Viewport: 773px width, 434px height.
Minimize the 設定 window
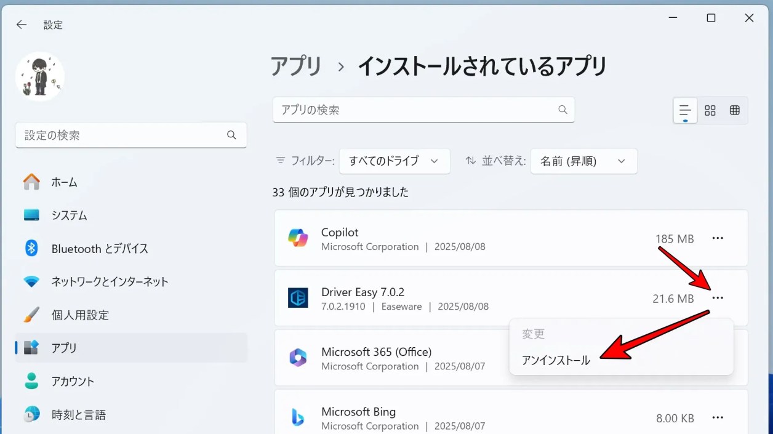tap(673, 18)
